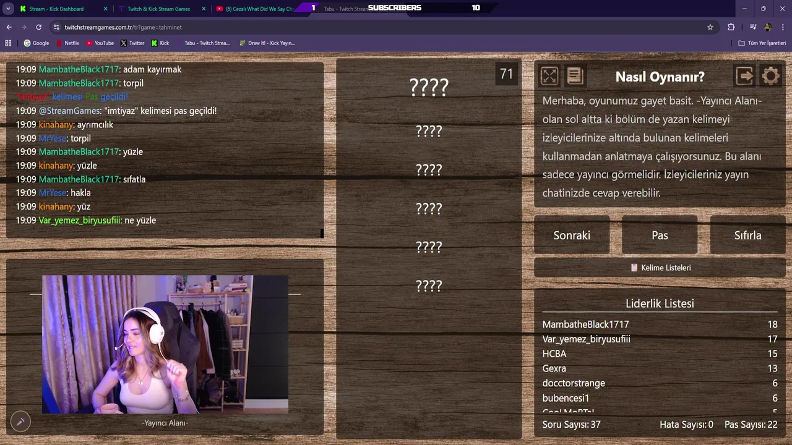
Task: Switch to Twitch & Kick Stream Games tab
Action: click(158, 9)
